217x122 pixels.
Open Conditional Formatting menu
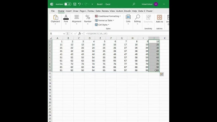108,16
